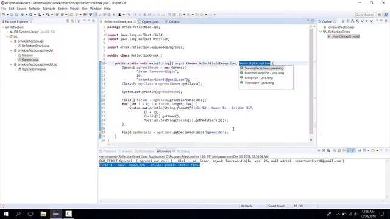Run the program with the green Run icon

click(x=31, y=15)
